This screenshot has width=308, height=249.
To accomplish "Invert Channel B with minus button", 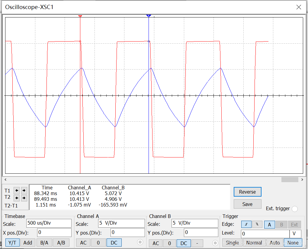I will click(x=197, y=243).
